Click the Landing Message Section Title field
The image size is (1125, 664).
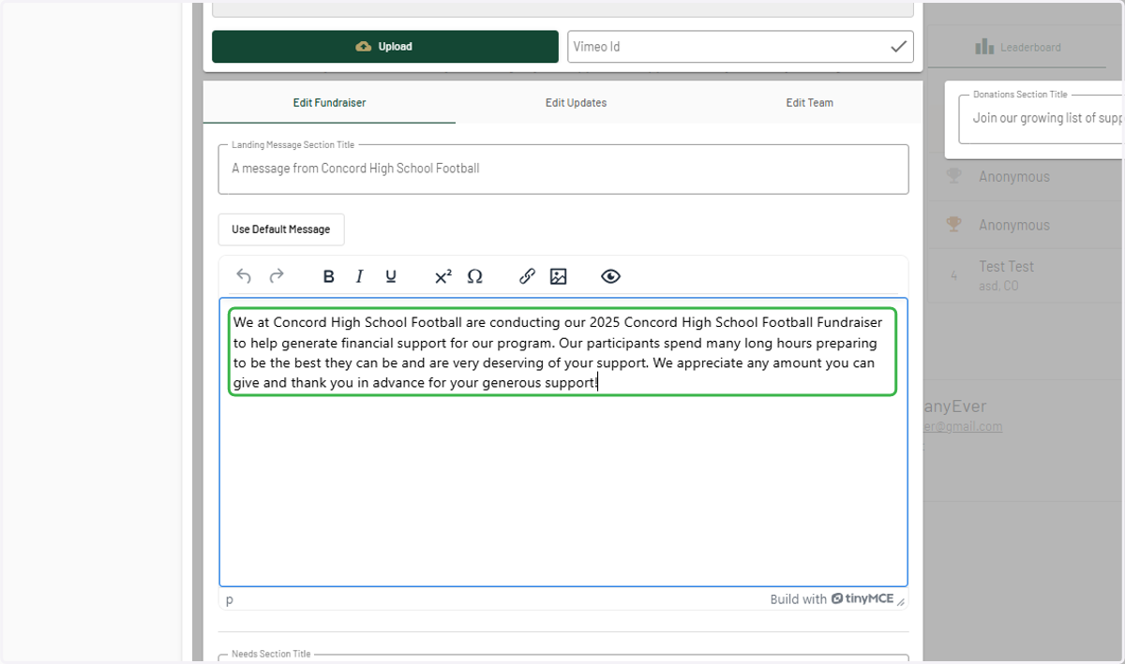[563, 170]
